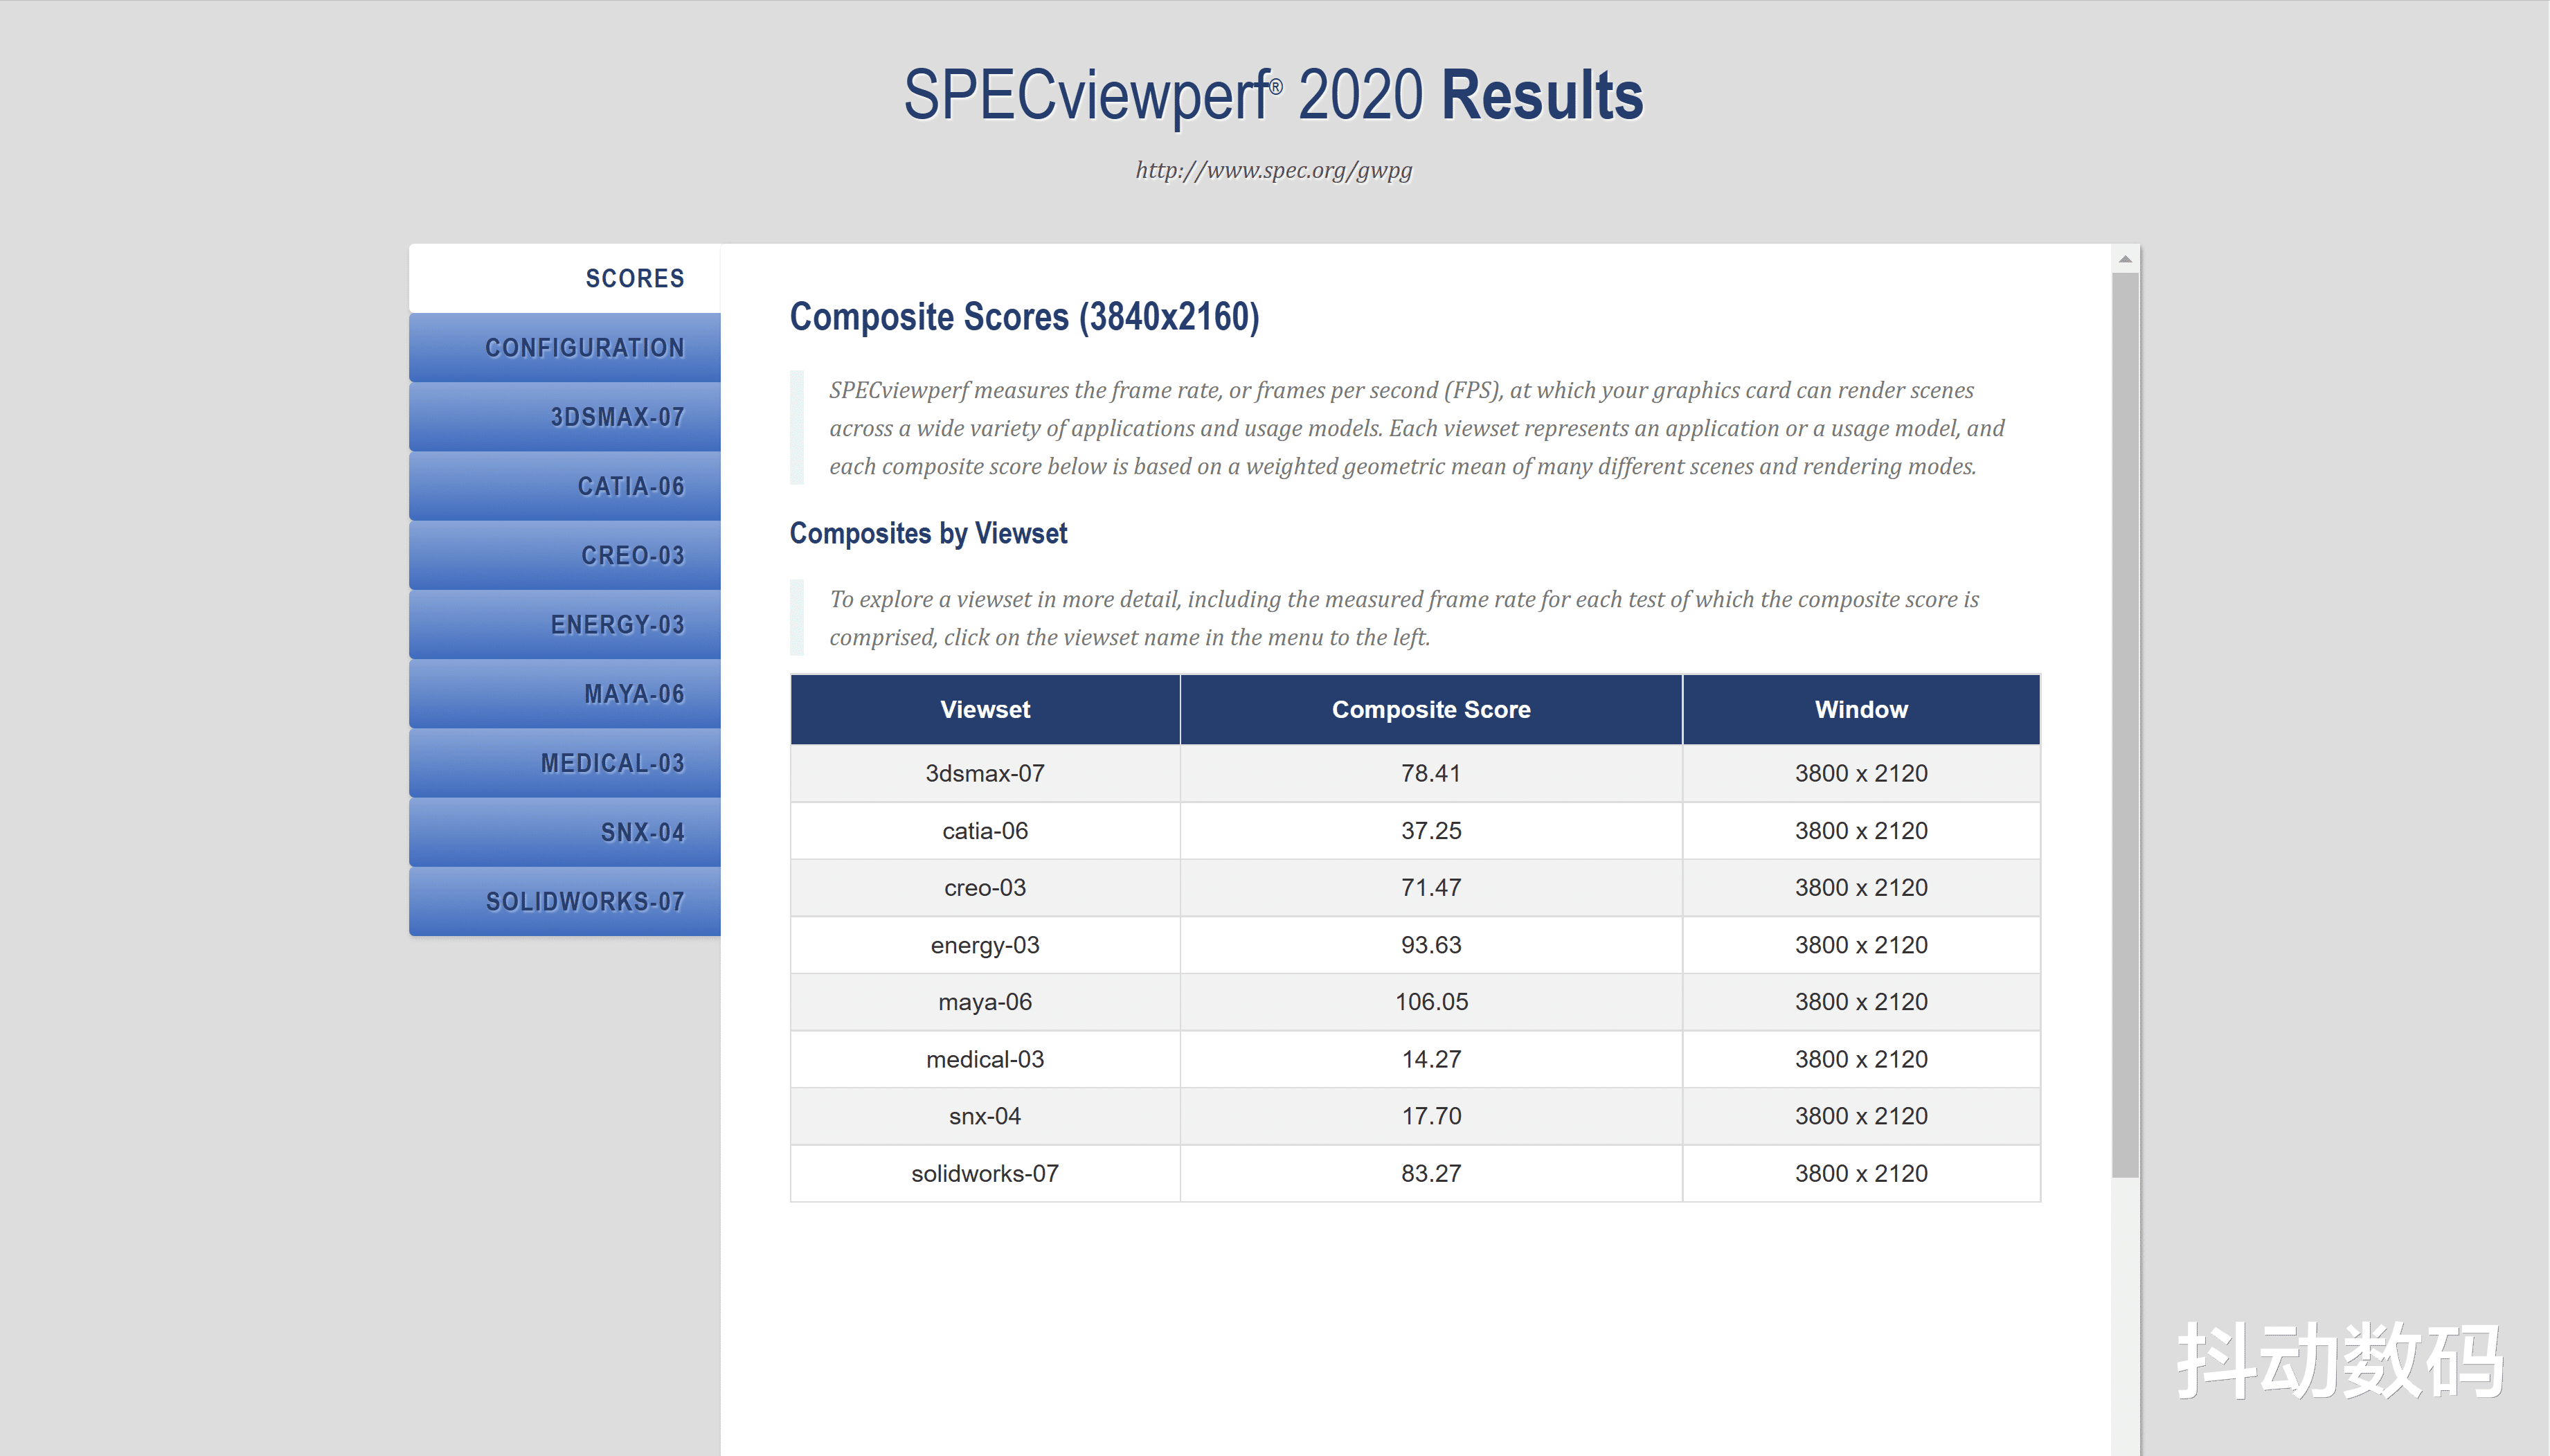Select the snx-04 table cell
Screen dimensions: 2550x1456
[x=985, y=1116]
